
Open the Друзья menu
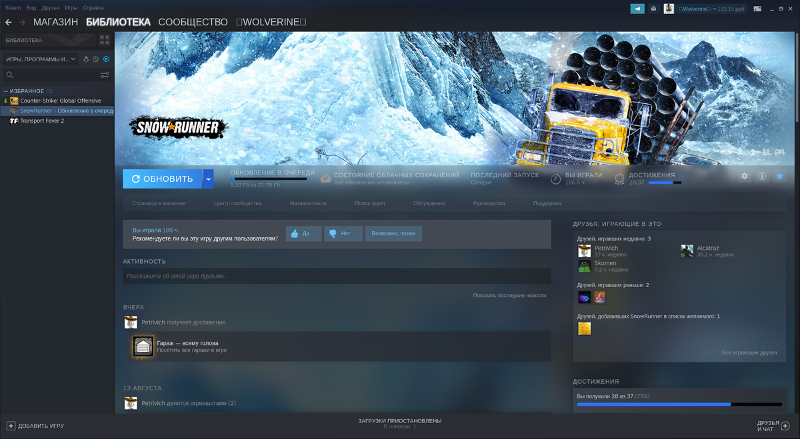(x=50, y=8)
